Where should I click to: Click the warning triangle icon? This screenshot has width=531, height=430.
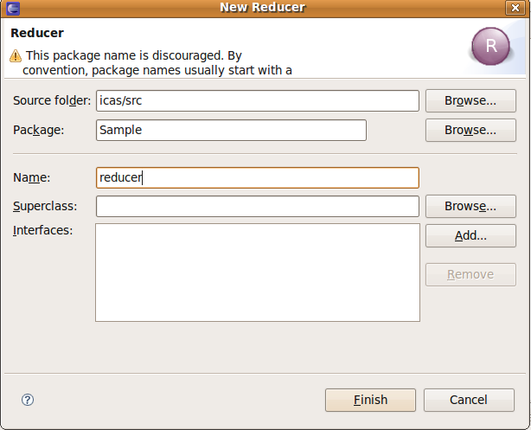pyautogui.click(x=16, y=55)
